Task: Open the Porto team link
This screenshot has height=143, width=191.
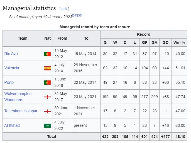Action: click(9, 82)
